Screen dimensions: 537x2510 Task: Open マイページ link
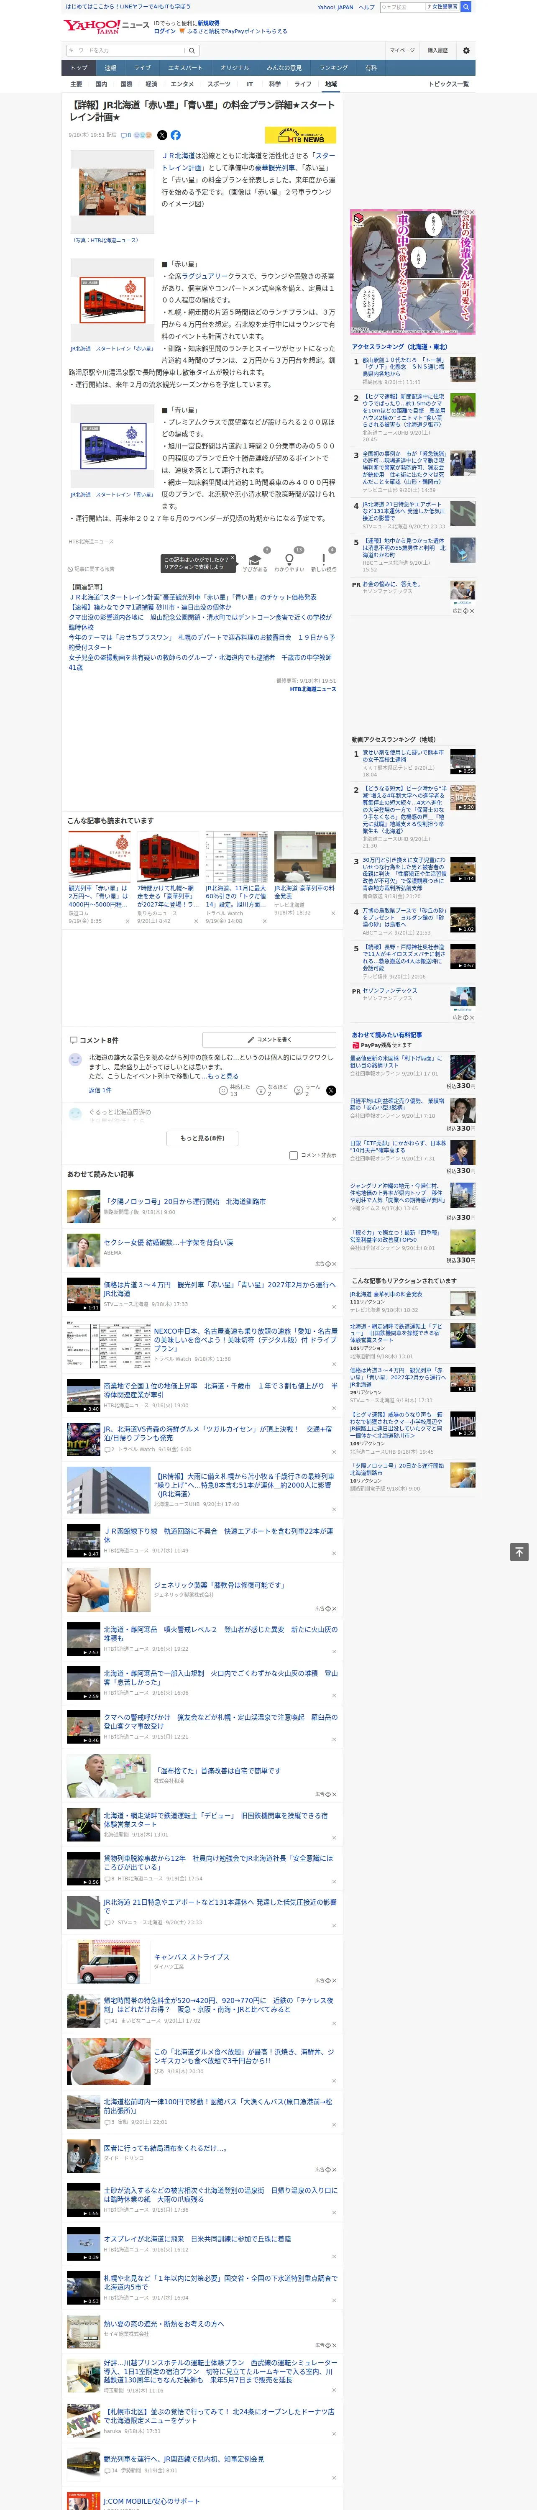402,51
